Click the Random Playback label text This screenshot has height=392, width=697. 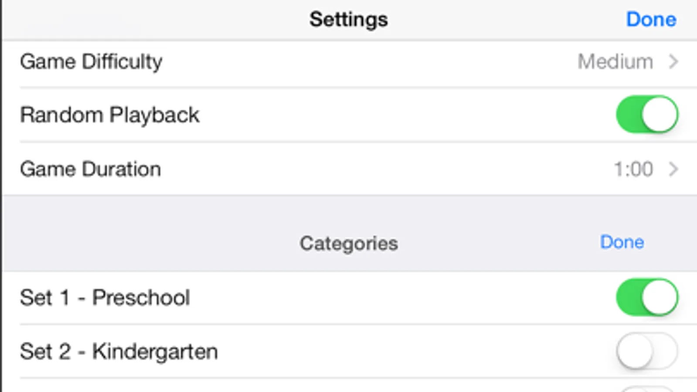click(x=109, y=115)
